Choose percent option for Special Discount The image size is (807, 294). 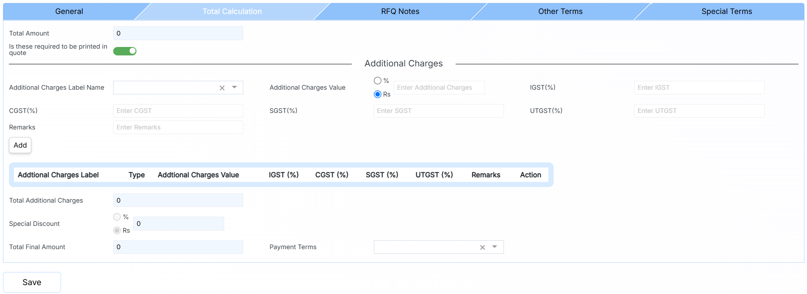[117, 217]
